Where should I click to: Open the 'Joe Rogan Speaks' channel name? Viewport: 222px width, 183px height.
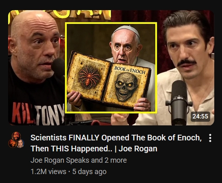[60, 160]
